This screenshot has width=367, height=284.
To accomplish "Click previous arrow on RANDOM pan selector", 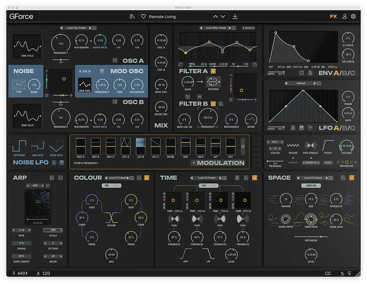I will (304, 163).
